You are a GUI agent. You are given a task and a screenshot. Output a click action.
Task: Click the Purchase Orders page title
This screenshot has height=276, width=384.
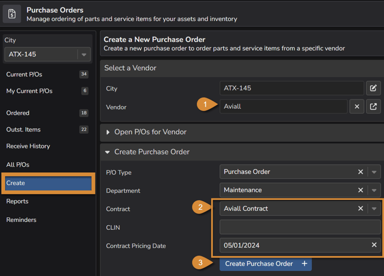point(55,10)
